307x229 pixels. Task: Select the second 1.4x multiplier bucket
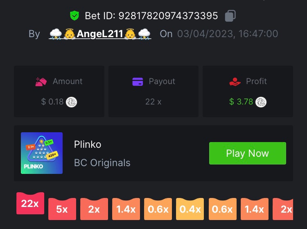tap(254, 209)
